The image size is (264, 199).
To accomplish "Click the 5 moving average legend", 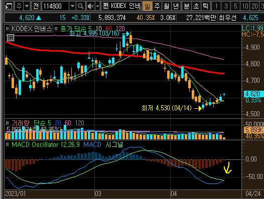I will (90, 29).
